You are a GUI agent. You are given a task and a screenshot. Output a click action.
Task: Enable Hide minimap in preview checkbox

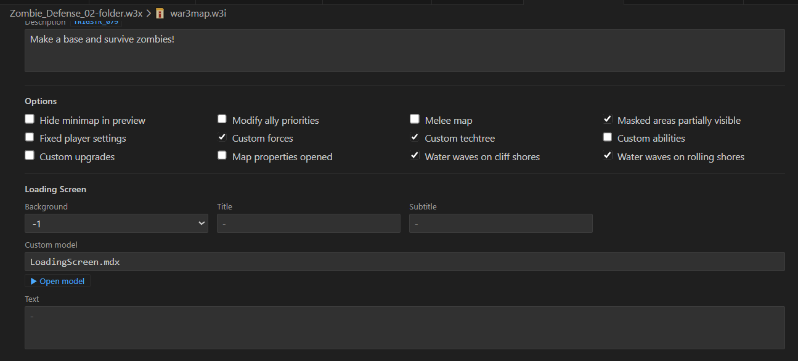[x=30, y=120]
